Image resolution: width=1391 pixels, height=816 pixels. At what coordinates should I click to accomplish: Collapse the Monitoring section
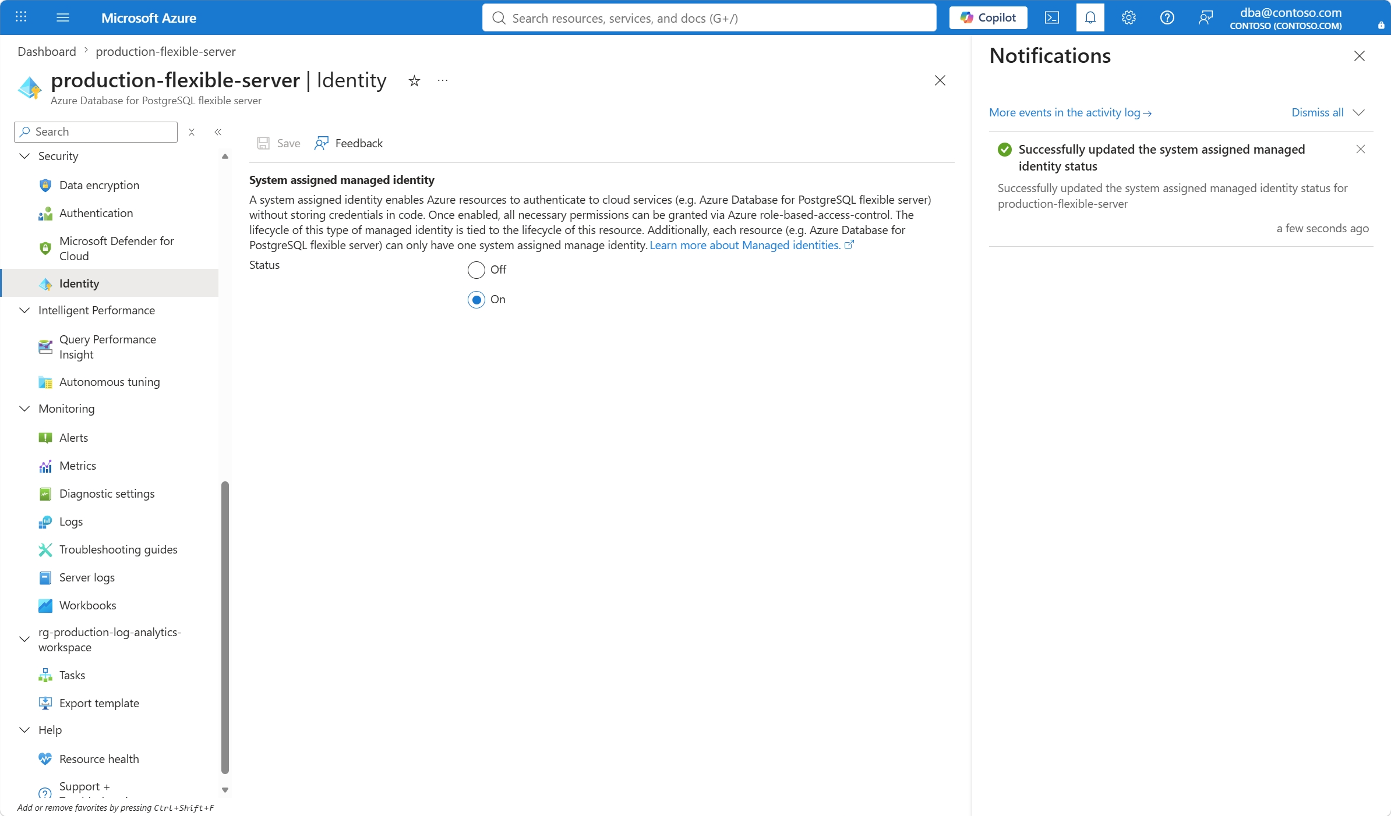click(x=24, y=409)
